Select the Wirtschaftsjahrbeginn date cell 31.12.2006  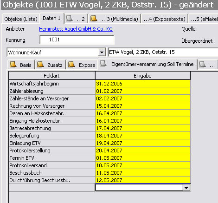click(x=143, y=84)
